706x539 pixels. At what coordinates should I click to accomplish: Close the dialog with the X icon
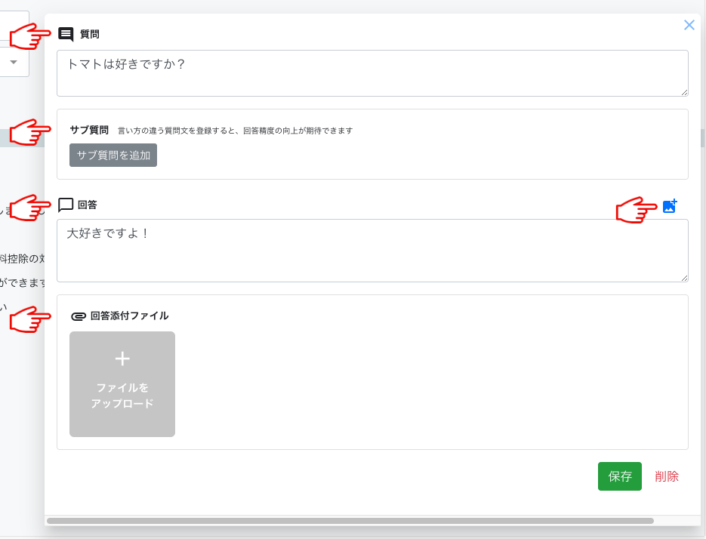pyautogui.click(x=689, y=25)
